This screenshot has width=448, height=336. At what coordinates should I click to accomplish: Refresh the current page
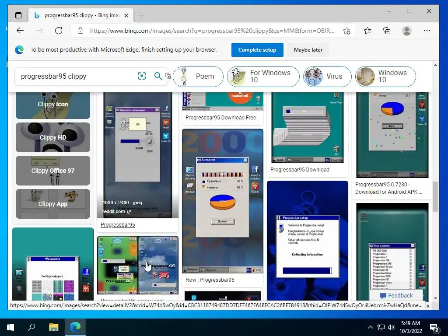[x=59, y=31]
